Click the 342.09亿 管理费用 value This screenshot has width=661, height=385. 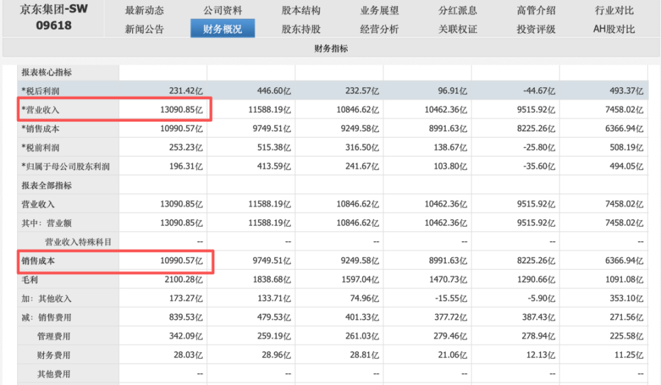tap(186, 337)
